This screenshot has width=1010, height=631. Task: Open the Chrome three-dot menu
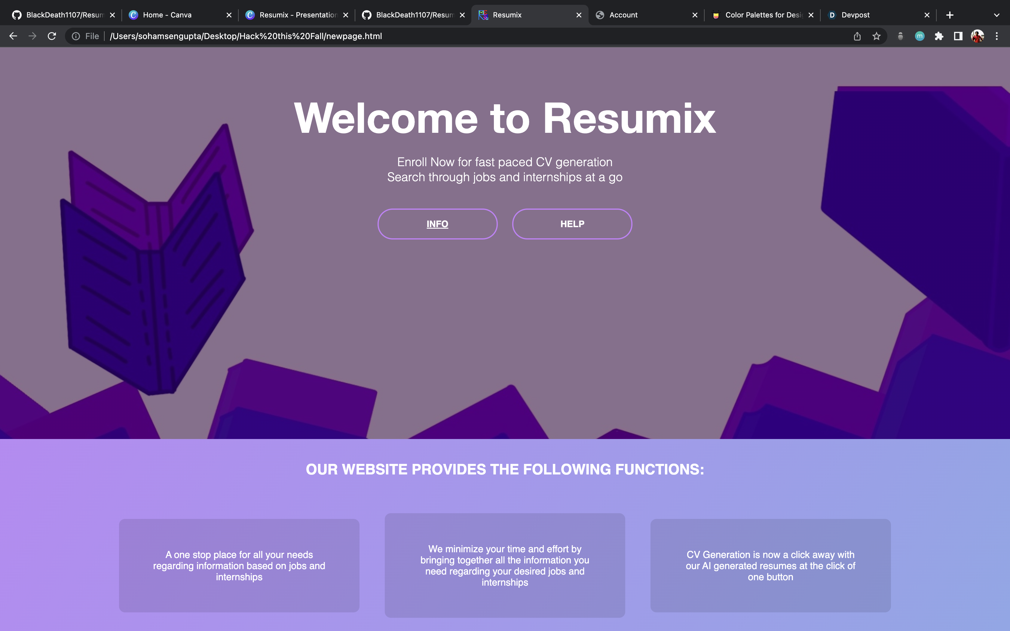tap(997, 36)
